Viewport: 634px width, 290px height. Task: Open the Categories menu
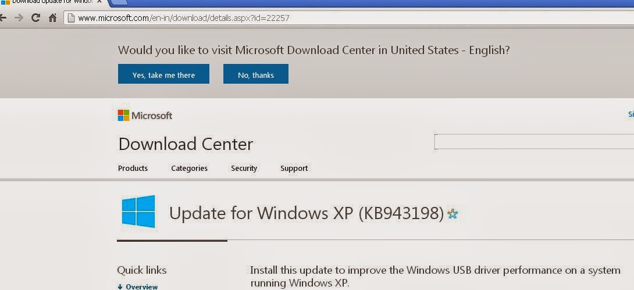tap(189, 169)
